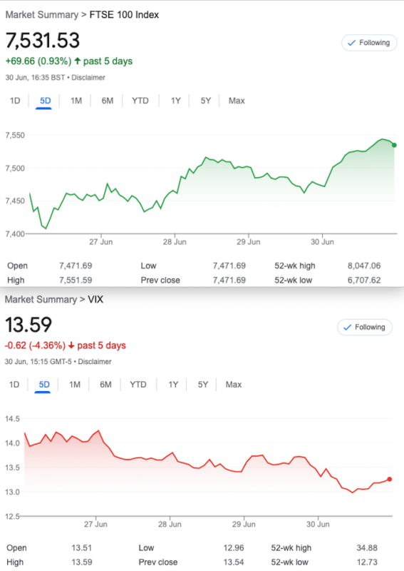Screen dimensions: 404x571
Task: Click VIX Prev close value 13.54
Action: [234, 562]
